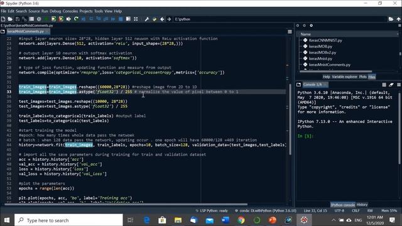Clear console with the eraser icon

391,85
